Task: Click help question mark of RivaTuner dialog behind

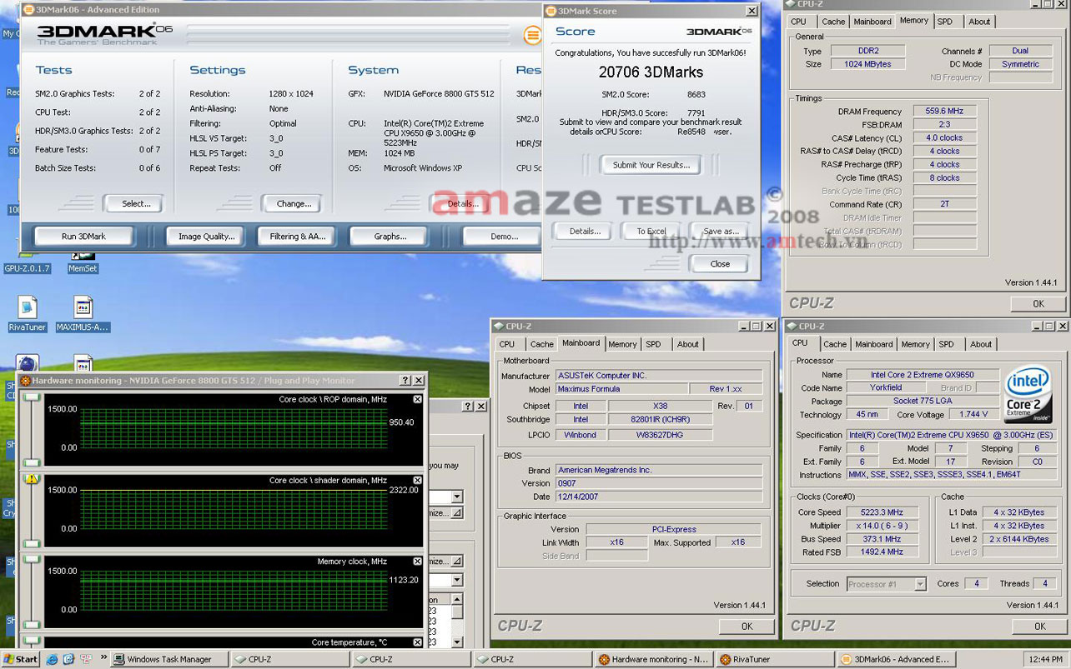Action: pyautogui.click(x=467, y=406)
